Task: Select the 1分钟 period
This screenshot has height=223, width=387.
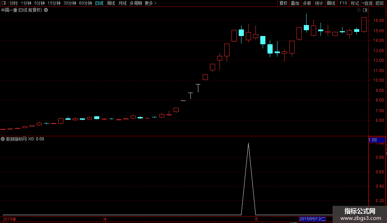Action: (26, 3)
